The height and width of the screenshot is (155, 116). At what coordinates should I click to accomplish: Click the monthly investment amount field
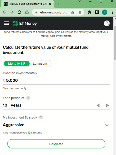pyautogui.click(x=56, y=80)
